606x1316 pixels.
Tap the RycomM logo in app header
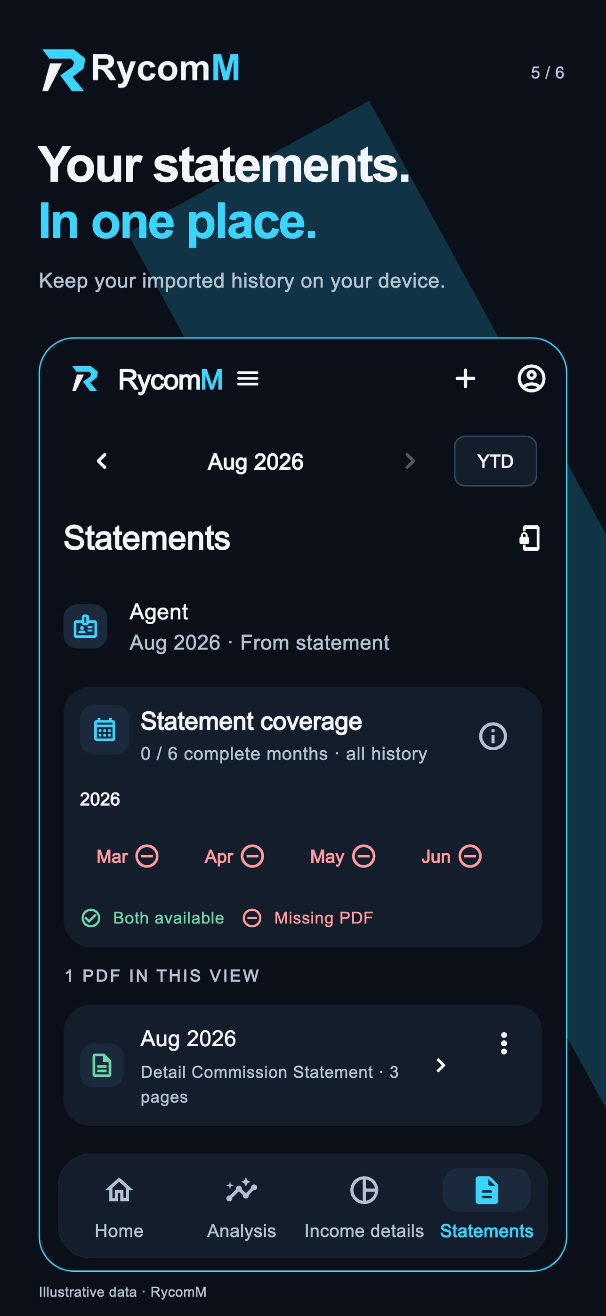[x=147, y=379]
